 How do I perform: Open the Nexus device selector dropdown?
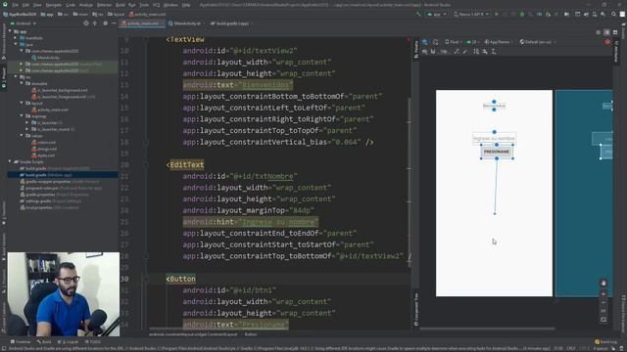click(x=471, y=14)
